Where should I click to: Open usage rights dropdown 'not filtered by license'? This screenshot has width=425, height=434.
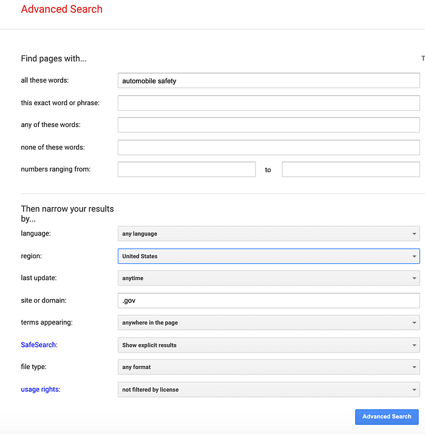coord(268,390)
